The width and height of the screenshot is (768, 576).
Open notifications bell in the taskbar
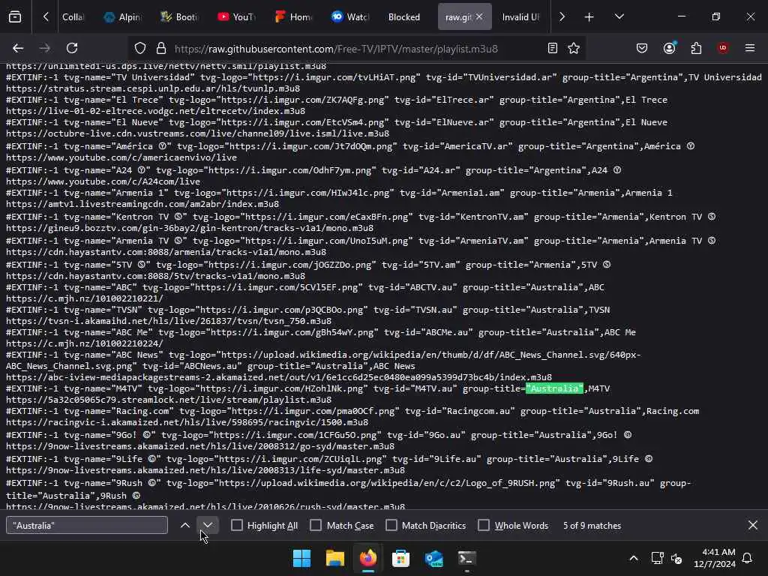pyautogui.click(x=748, y=558)
